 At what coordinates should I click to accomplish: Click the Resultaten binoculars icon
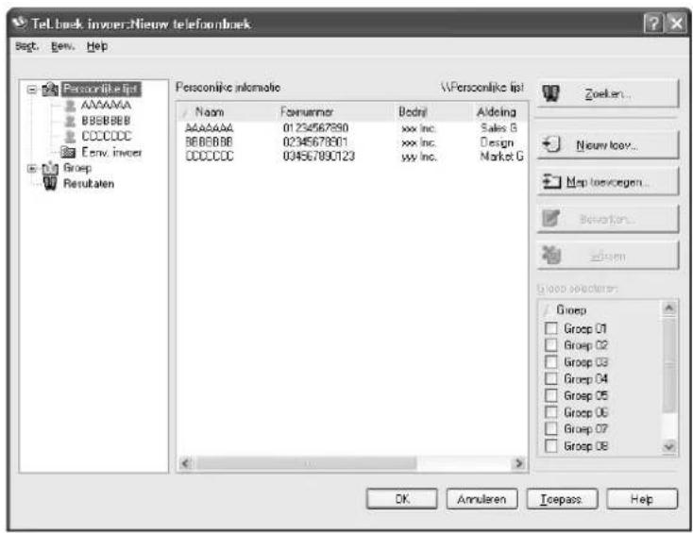coord(50,183)
